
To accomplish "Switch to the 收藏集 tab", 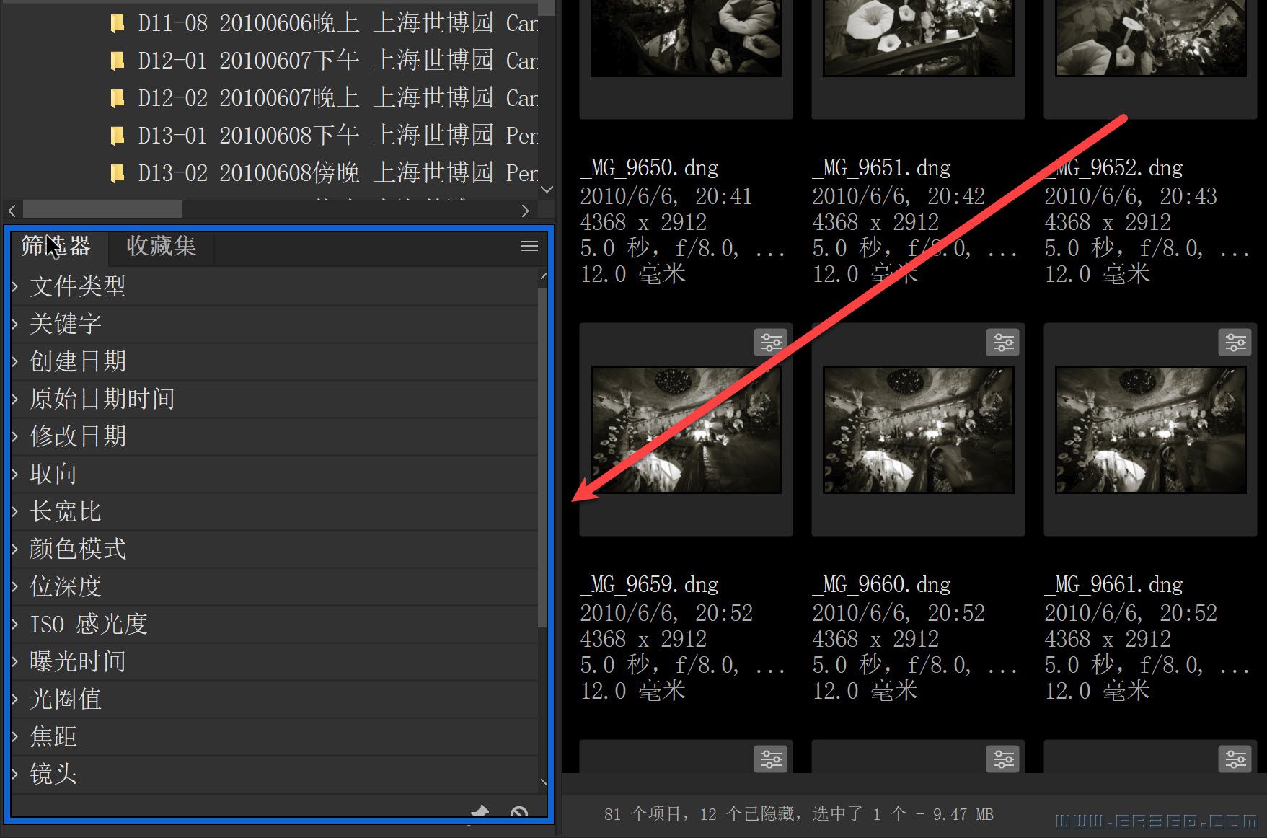I will coord(161,247).
